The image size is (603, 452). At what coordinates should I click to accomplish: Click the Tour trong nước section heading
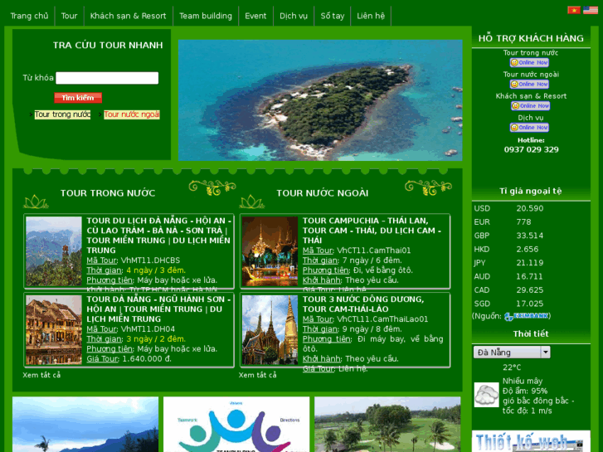coord(108,193)
